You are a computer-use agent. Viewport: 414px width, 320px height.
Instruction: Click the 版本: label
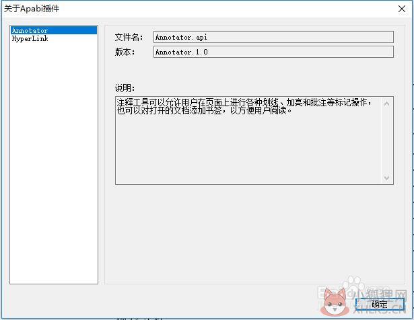125,52
